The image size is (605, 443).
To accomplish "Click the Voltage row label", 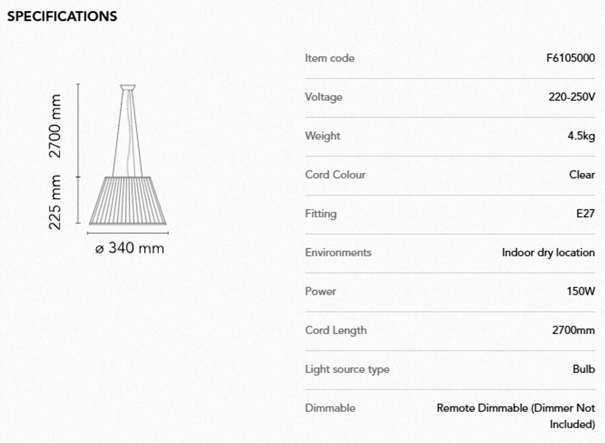I will (323, 97).
